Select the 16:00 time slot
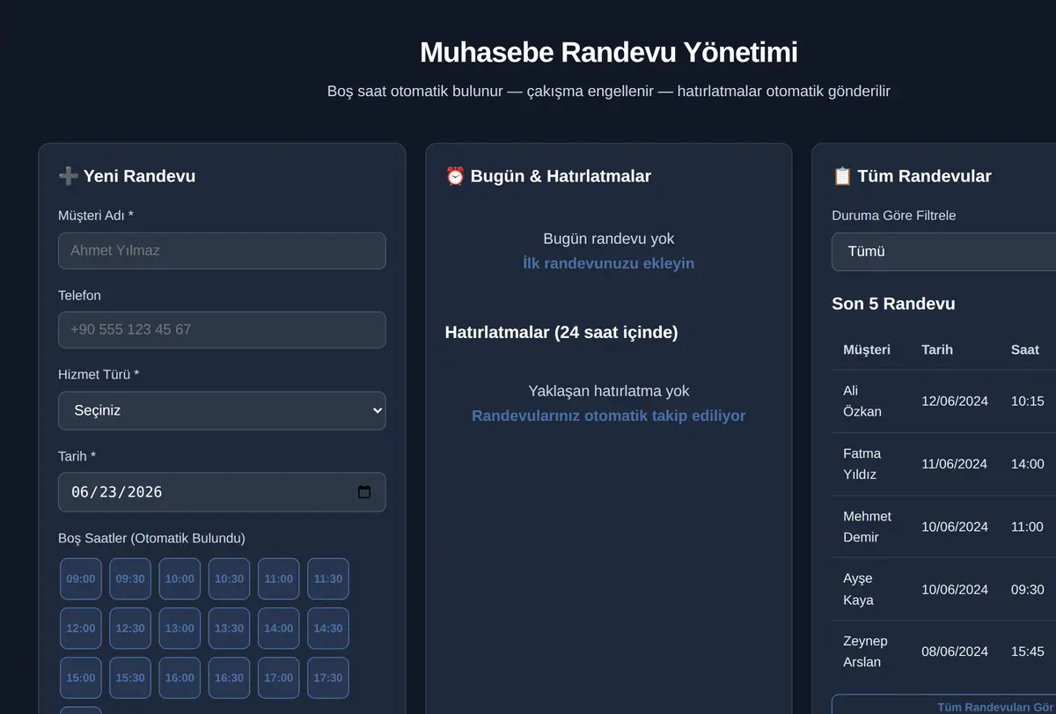This screenshot has height=714, width=1056. point(180,678)
